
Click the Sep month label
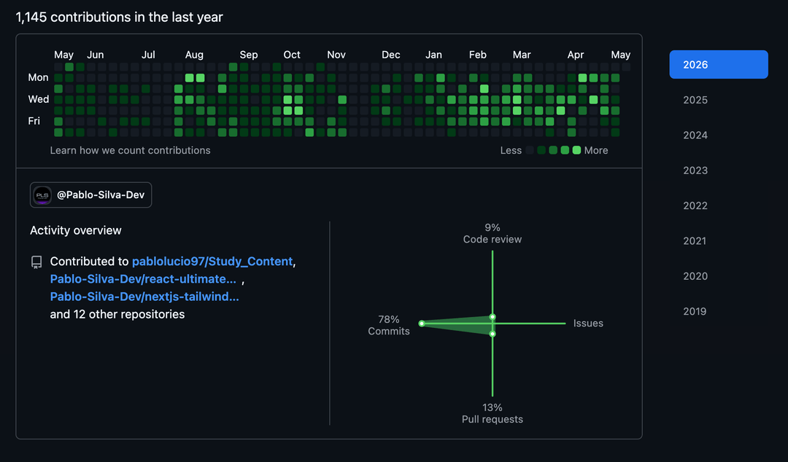[x=249, y=55]
